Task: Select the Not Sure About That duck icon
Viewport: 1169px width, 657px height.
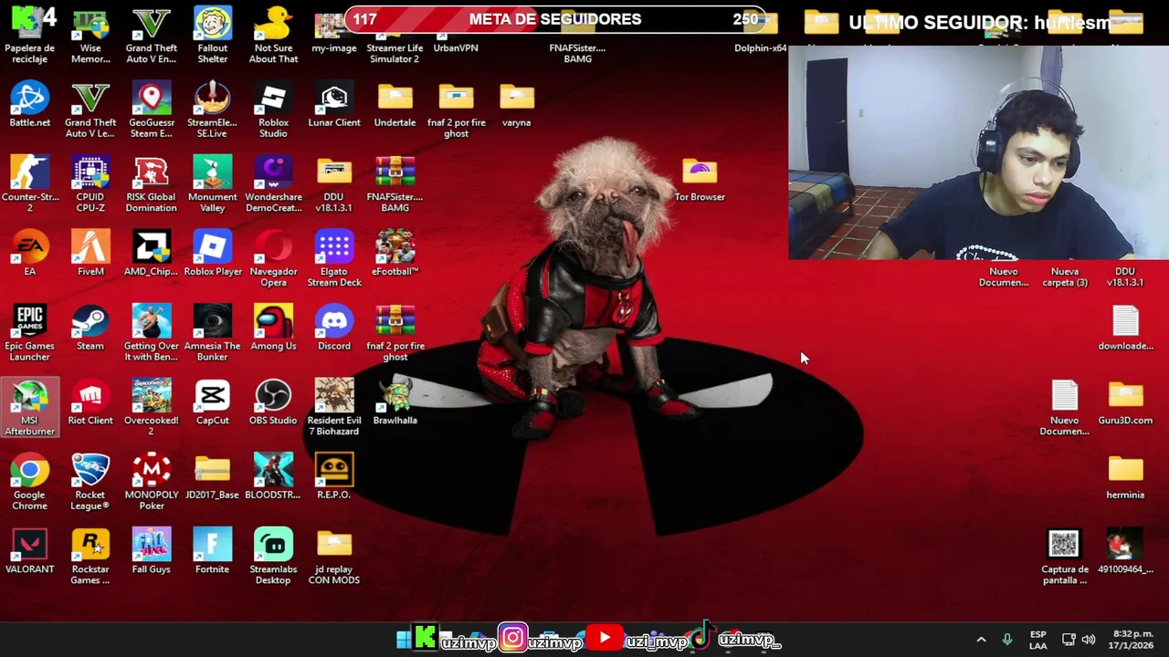Action: tap(273, 35)
